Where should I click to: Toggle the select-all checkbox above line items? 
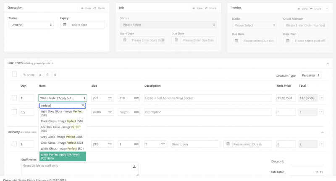click(15, 74)
